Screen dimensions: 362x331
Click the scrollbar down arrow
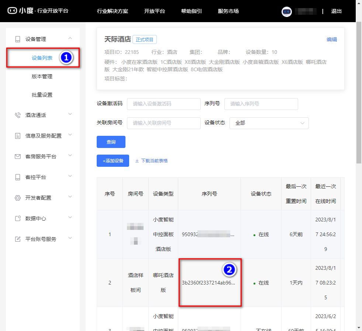click(x=359, y=328)
